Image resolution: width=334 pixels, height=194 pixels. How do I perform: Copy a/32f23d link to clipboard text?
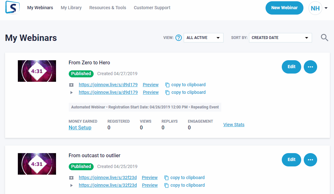188,185
